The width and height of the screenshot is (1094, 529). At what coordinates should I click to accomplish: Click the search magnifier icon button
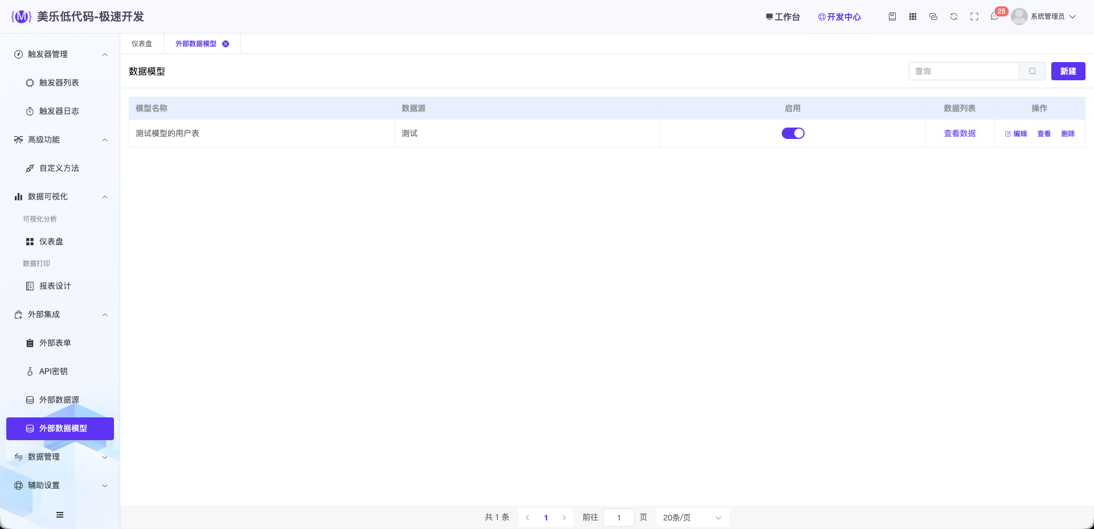pos(1032,71)
